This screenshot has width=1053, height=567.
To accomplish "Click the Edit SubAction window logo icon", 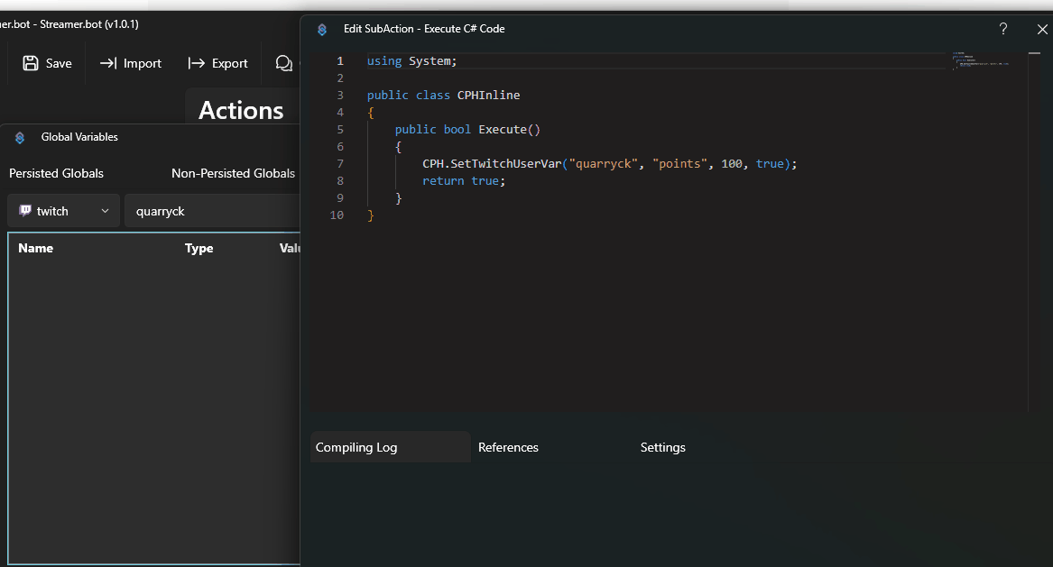I will [322, 30].
